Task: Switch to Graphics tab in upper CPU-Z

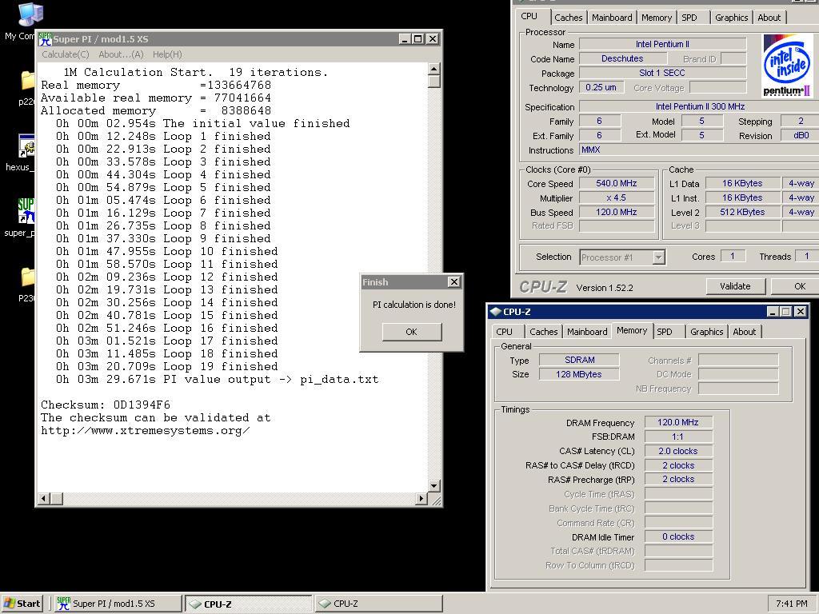Action: point(731,18)
